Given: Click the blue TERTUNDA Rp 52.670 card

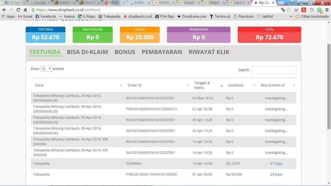Looking at the screenshot, I should click(46, 35).
